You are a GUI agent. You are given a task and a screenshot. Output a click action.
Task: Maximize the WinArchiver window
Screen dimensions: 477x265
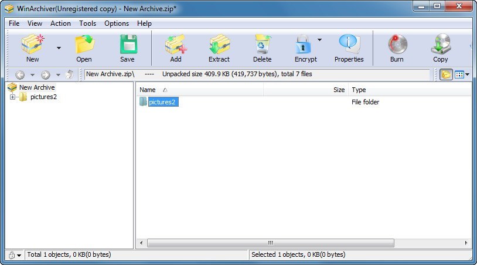[x=437, y=6]
